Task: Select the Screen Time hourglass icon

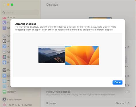Action: pos(4,28)
